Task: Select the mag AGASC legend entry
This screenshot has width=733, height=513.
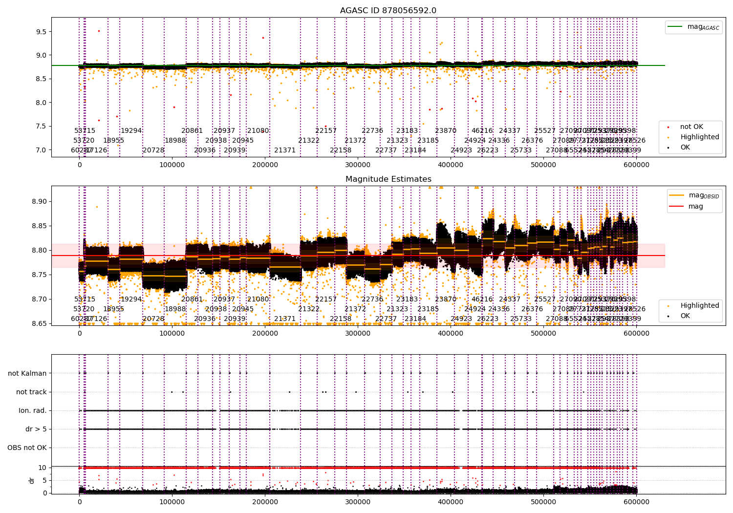Action: pos(693,27)
